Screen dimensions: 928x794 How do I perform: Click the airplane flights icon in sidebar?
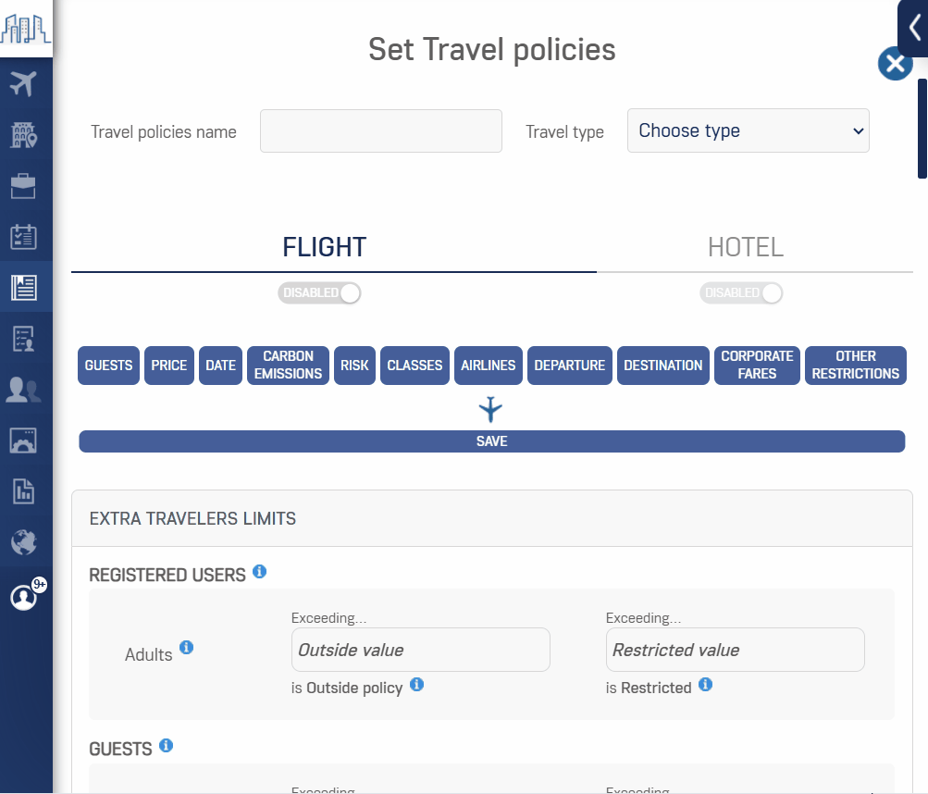(23, 83)
